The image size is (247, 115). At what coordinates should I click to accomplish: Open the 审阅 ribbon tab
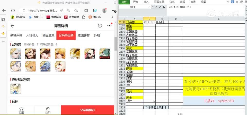click(193, 2)
